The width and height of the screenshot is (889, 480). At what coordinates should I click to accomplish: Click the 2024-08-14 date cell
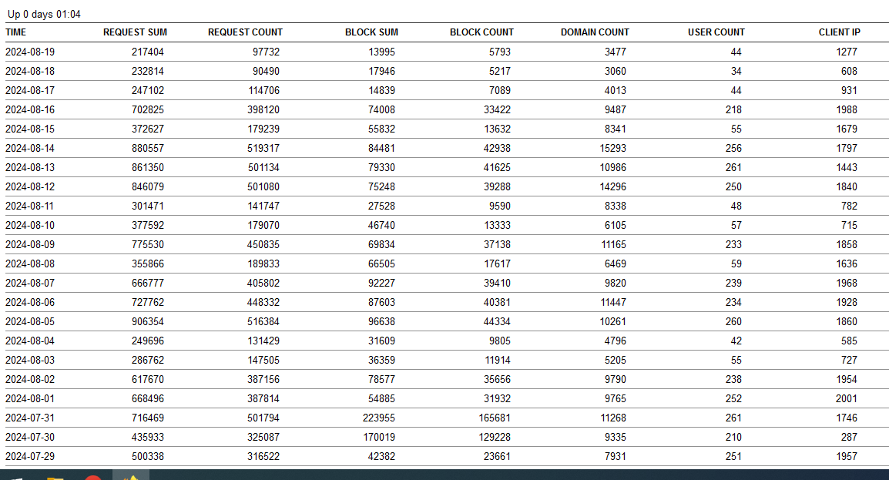coord(30,149)
